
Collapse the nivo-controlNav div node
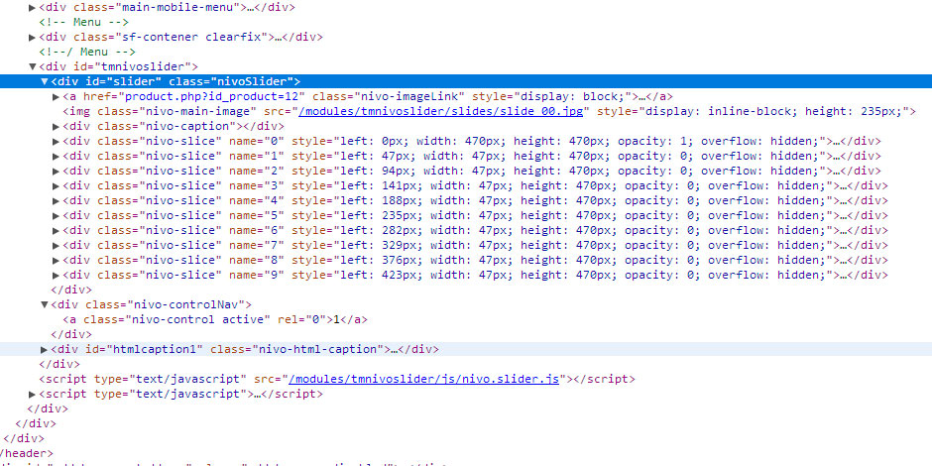pos(44,305)
